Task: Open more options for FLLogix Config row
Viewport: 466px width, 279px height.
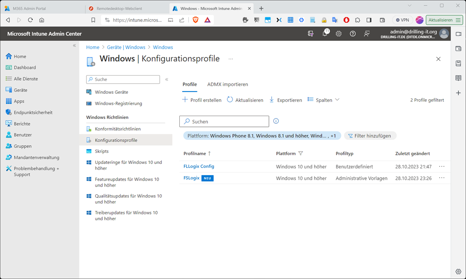Action: (441, 167)
